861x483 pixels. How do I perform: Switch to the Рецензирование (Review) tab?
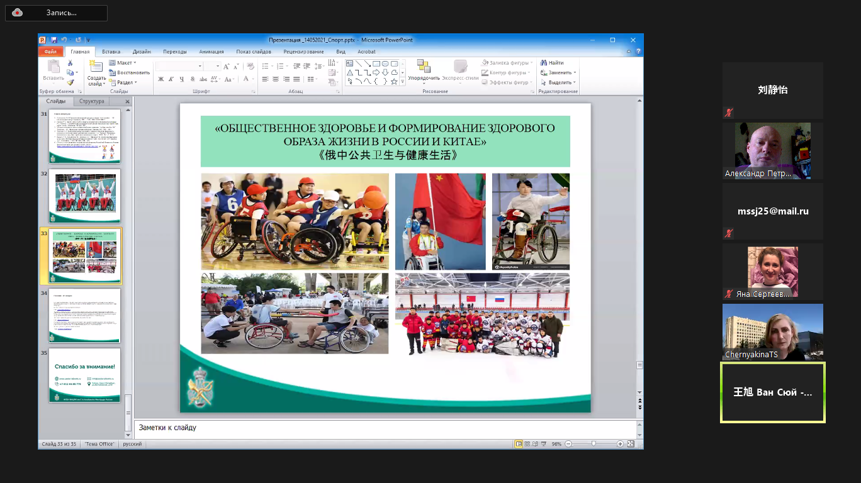click(x=303, y=52)
